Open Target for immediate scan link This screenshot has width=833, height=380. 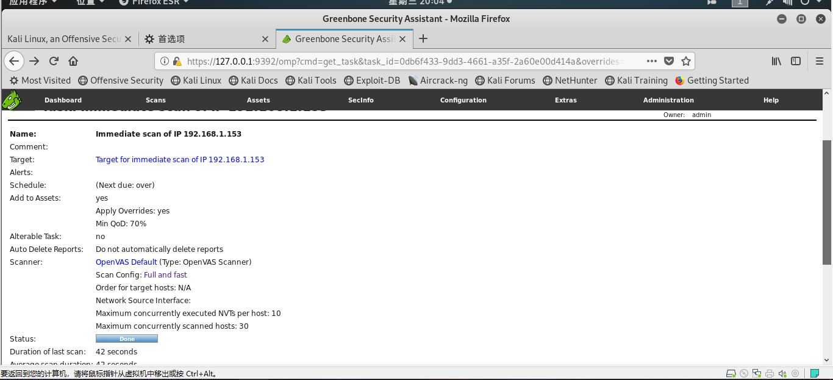click(180, 159)
